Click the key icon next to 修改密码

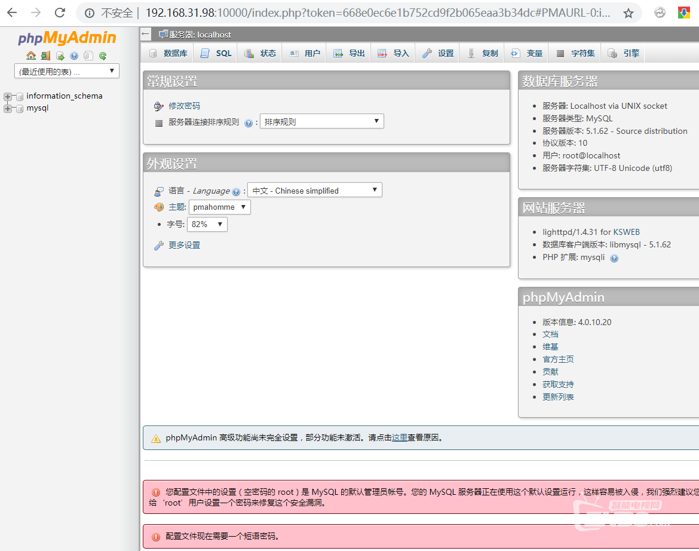point(158,106)
